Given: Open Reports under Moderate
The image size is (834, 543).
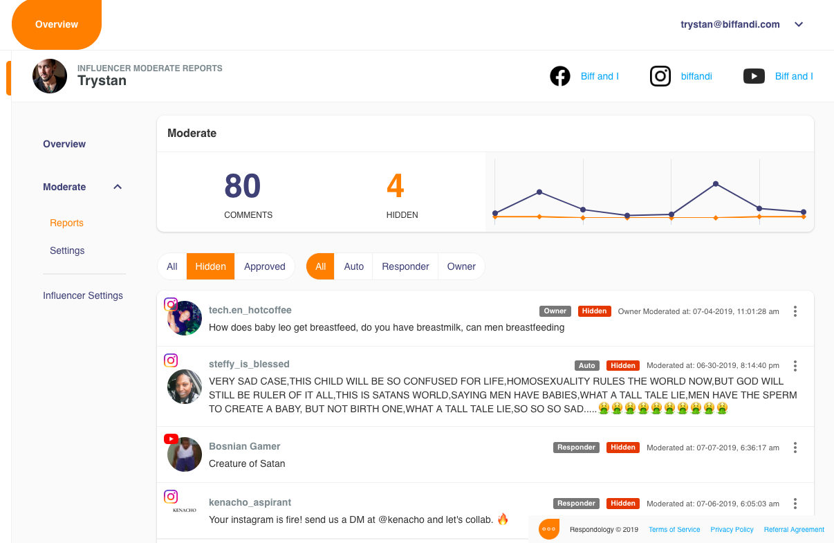Looking at the screenshot, I should (66, 223).
